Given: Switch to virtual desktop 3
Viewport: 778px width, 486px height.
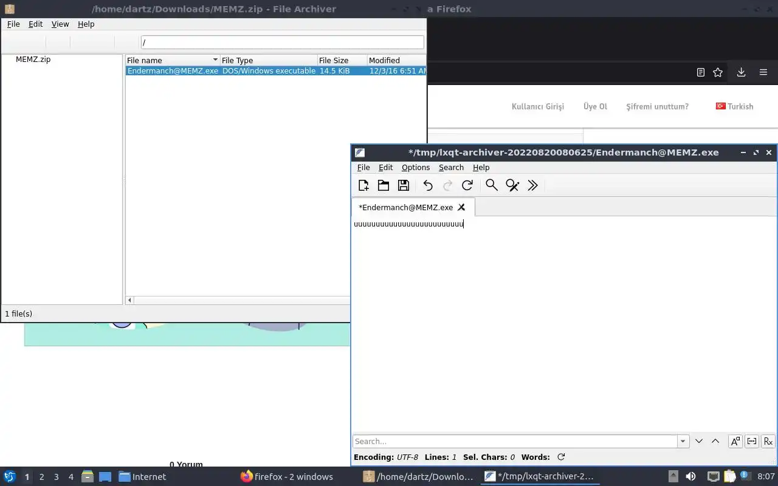Looking at the screenshot, I should tap(57, 477).
